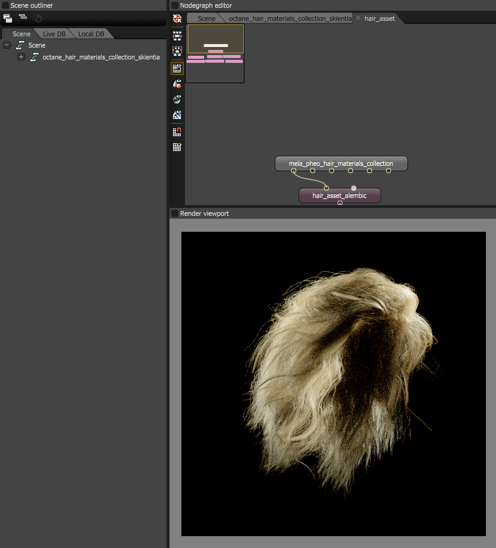Click the second icon in the nodegraph toolbar
The width and height of the screenshot is (496, 548).
click(177, 35)
